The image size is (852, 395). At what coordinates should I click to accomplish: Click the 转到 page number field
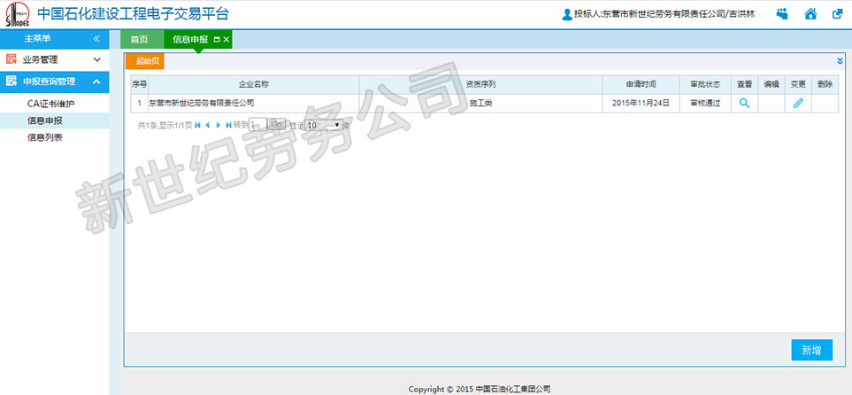(x=257, y=125)
